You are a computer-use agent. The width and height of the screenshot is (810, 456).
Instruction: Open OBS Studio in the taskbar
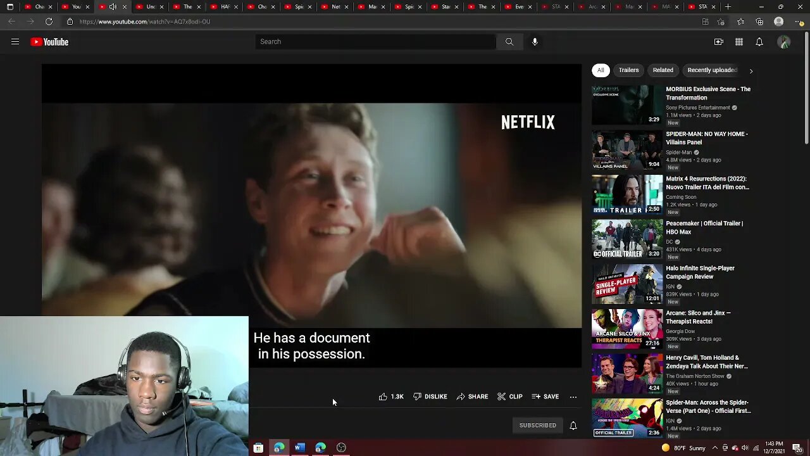[x=342, y=448]
